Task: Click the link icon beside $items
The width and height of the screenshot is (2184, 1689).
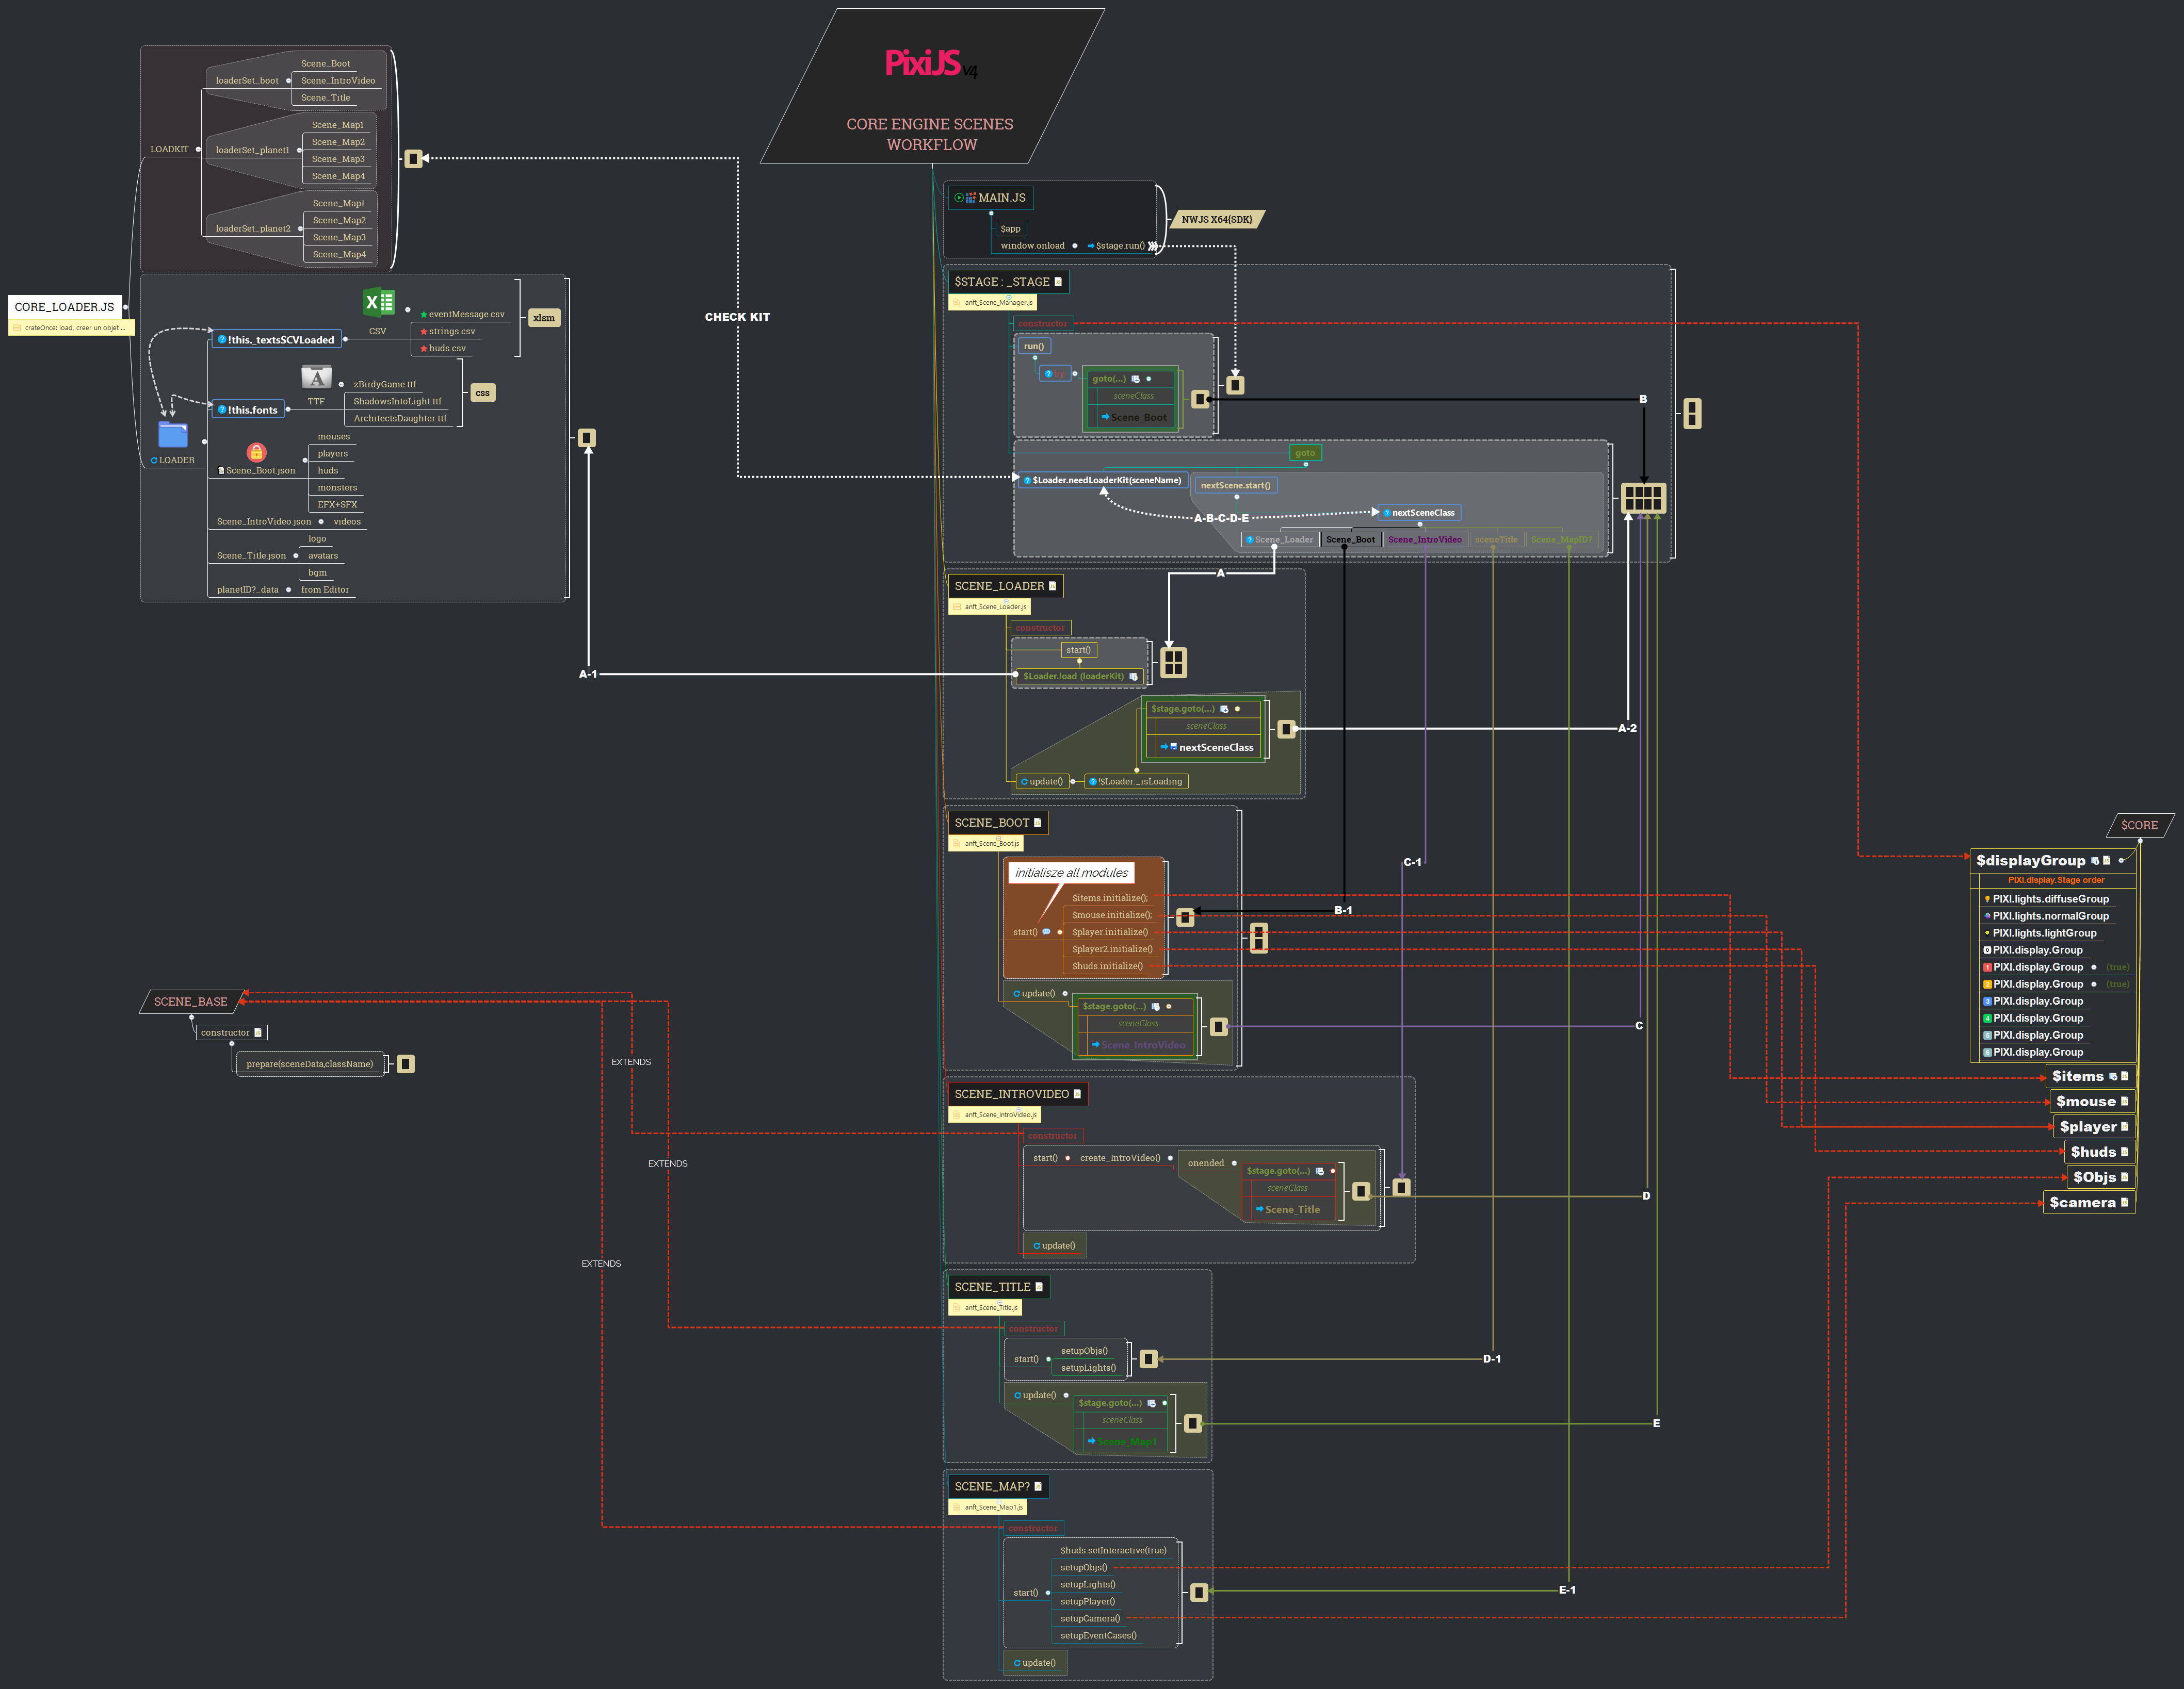Action: pos(2113,1076)
